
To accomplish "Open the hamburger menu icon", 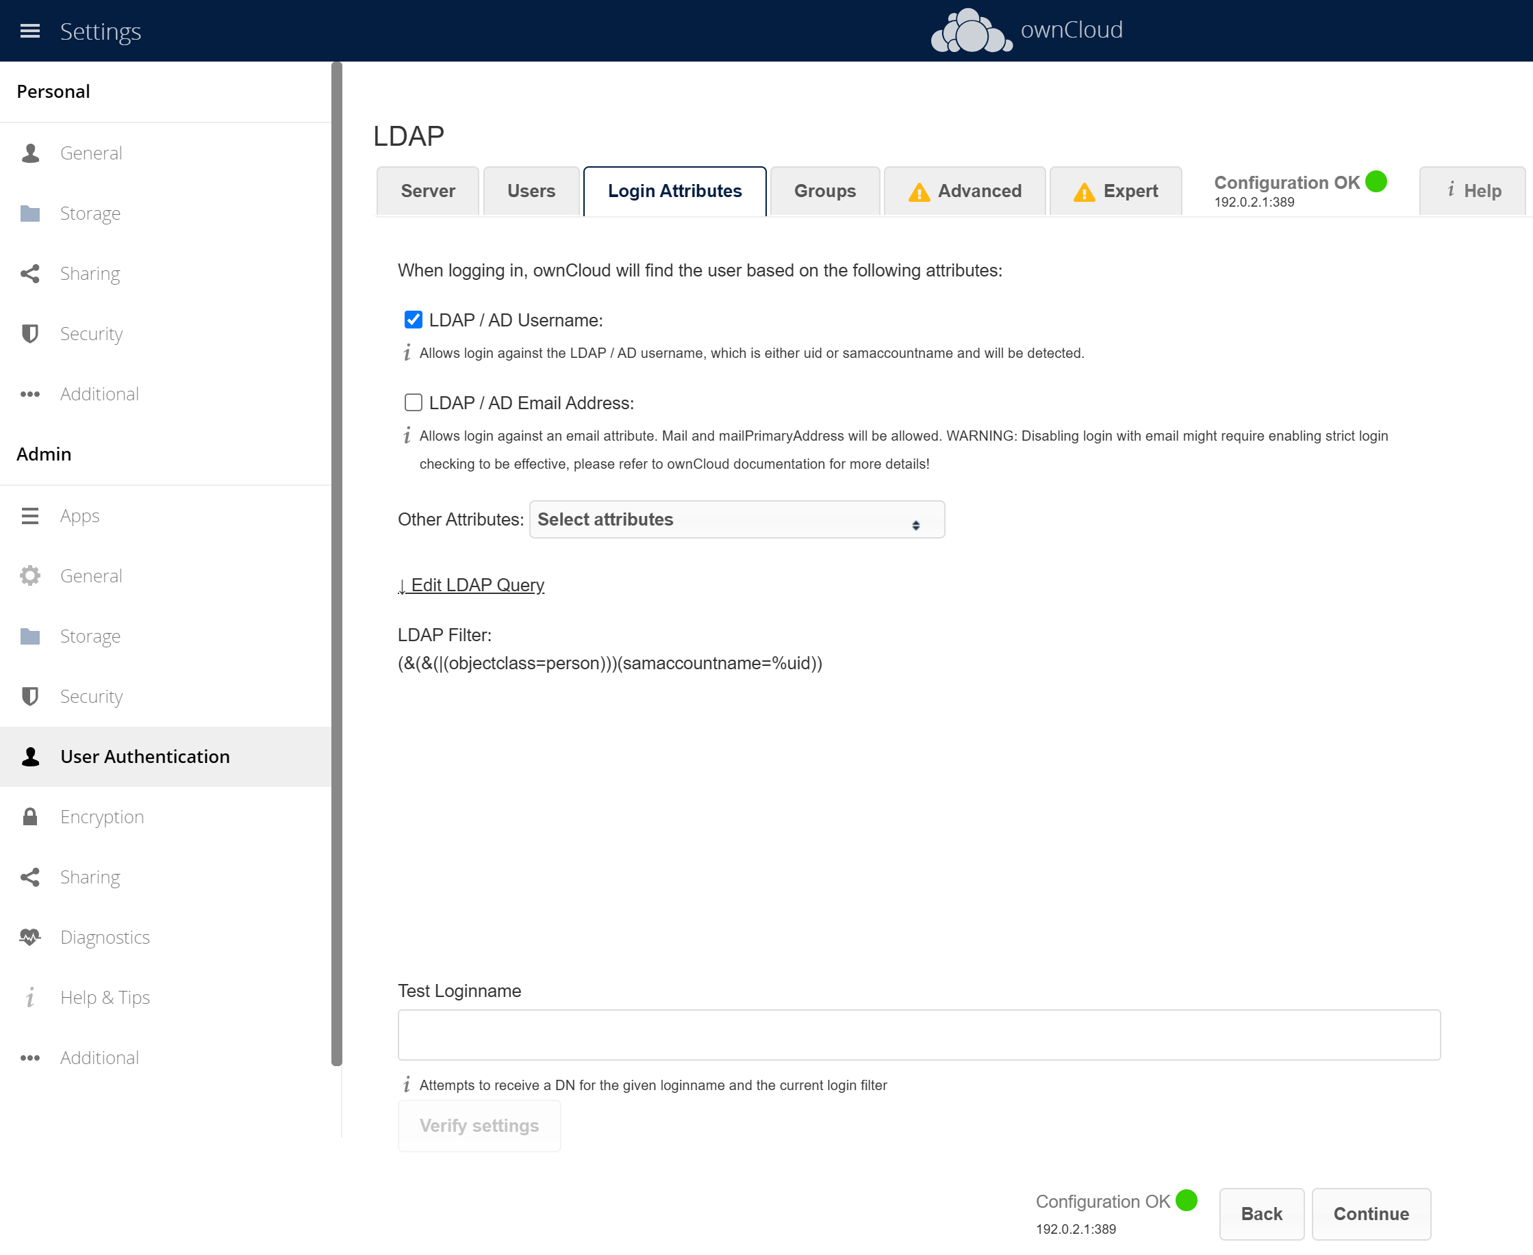I will point(29,31).
